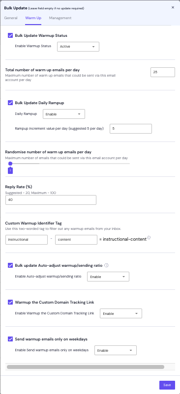Select the Warm Up tab
Viewport: 180px width, 394px height.
[33, 18]
